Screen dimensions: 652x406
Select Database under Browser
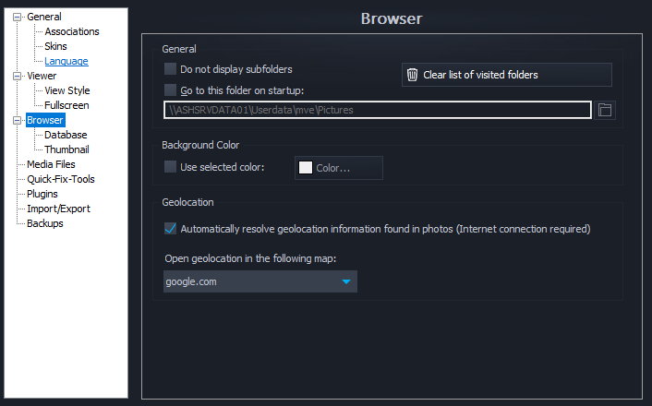66,135
